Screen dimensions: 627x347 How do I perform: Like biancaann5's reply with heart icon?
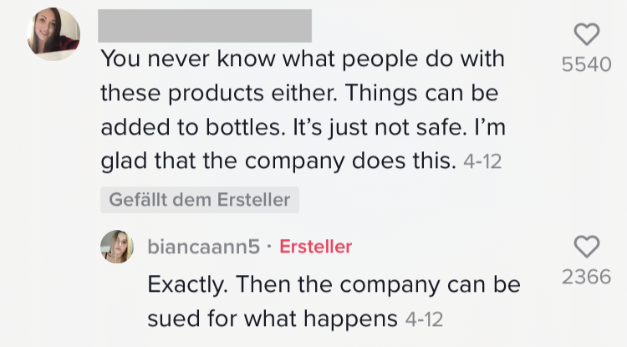(587, 247)
